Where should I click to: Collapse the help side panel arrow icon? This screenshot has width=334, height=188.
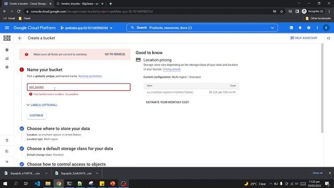pos(328,38)
